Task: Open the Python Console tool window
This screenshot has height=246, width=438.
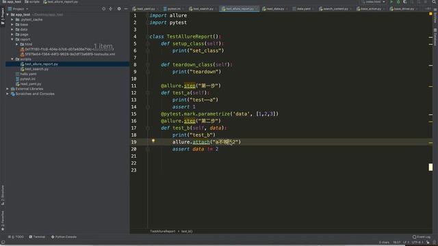Action: click(x=64, y=237)
